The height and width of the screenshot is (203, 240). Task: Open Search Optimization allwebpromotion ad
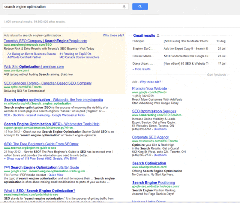(149, 163)
